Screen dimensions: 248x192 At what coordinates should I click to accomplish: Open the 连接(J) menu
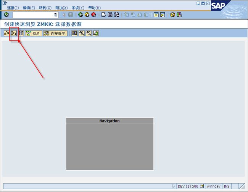coord(13,8)
